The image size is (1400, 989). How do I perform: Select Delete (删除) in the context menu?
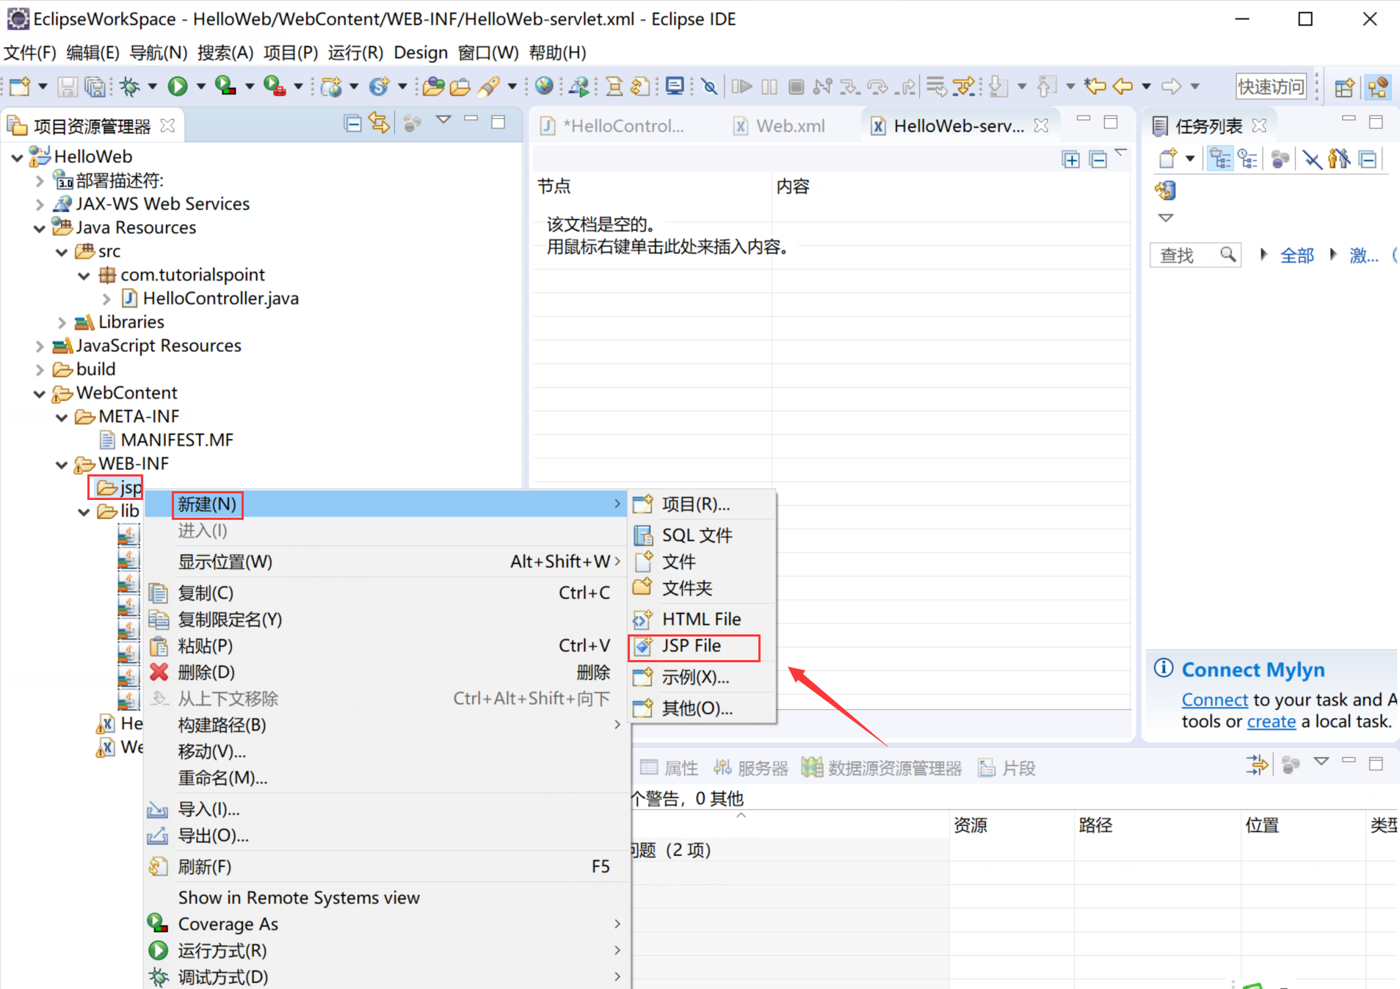206,673
